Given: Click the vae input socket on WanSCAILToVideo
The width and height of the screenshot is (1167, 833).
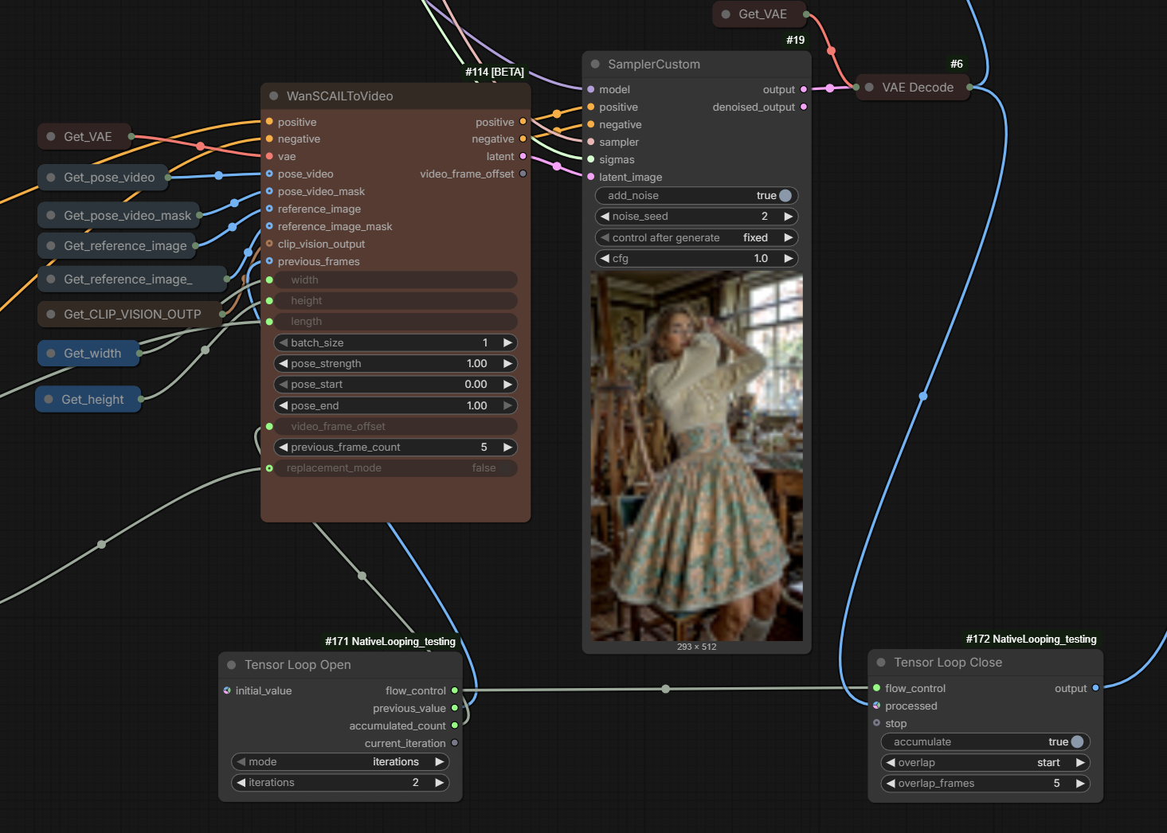Looking at the screenshot, I should click(x=269, y=156).
